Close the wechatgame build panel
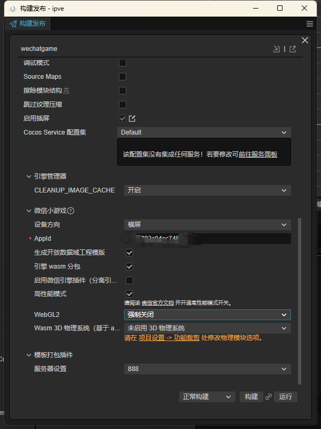 305,40
